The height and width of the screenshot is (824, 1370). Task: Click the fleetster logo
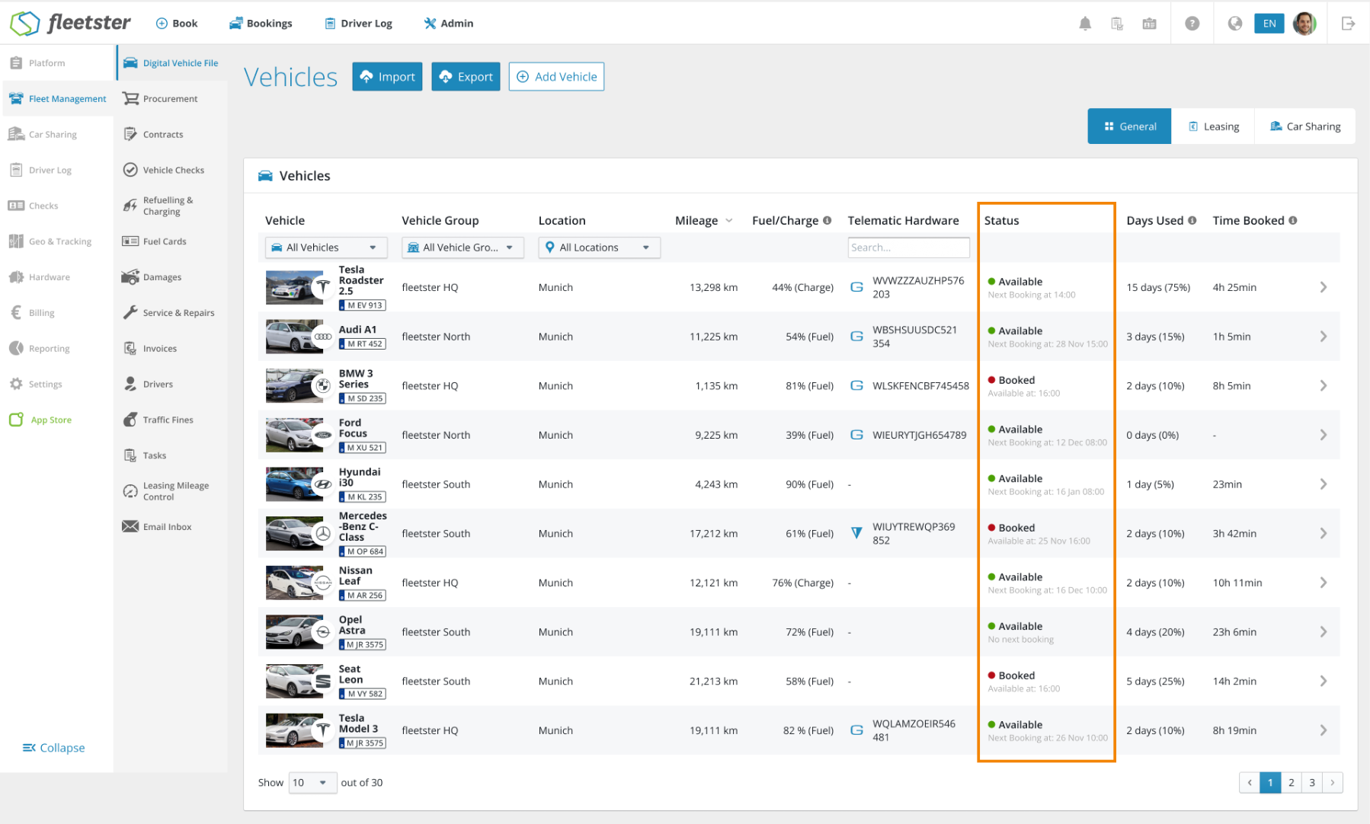point(70,23)
